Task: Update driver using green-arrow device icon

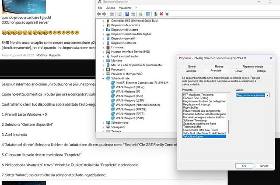Action: 156,14
